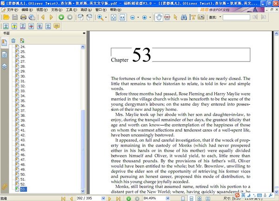Delete bookmark with trash can icon
The image size is (279, 201).
pos(13,40)
